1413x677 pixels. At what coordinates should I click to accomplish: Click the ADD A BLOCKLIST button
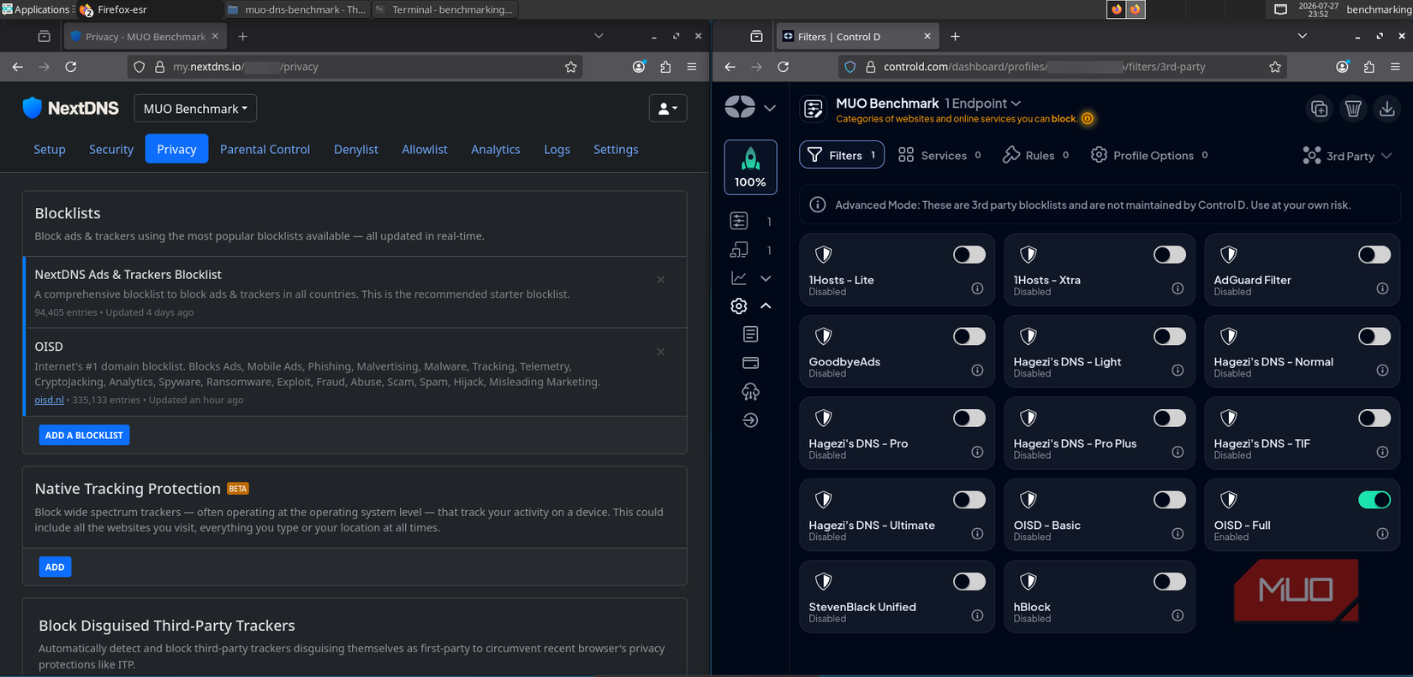point(84,435)
